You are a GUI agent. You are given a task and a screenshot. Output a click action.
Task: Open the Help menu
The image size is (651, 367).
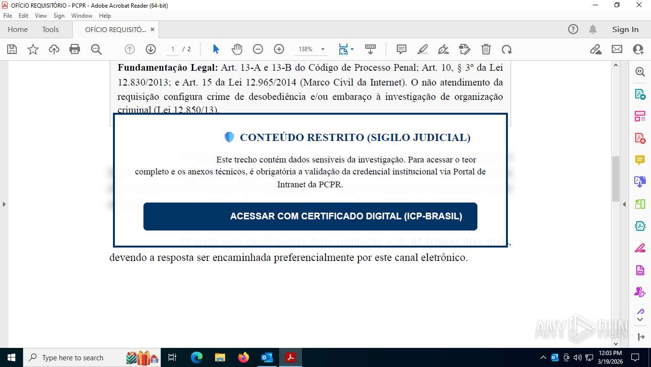105,16
